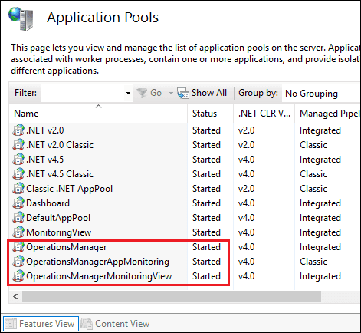This screenshot has height=333, width=361.
Task: Select the DefaultAppPool row icon
Action: point(18,218)
